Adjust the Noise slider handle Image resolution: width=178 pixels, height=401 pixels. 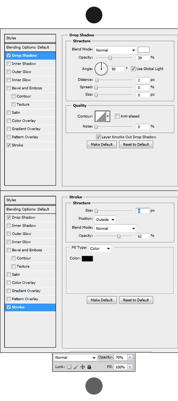point(96,127)
